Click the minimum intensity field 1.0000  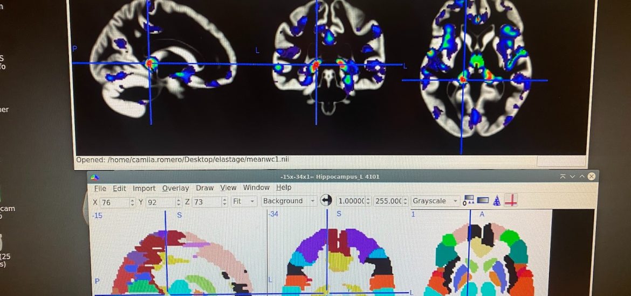(x=350, y=201)
